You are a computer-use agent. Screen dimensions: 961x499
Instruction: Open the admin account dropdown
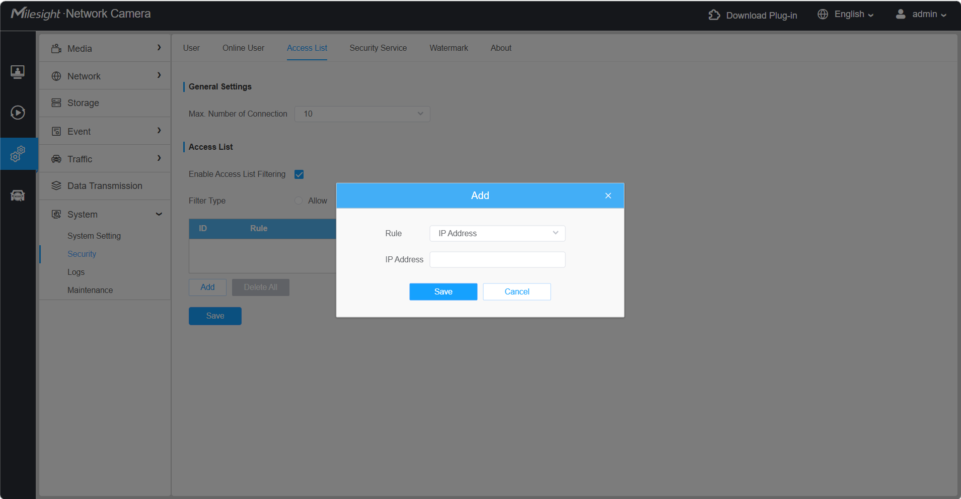pyautogui.click(x=929, y=14)
